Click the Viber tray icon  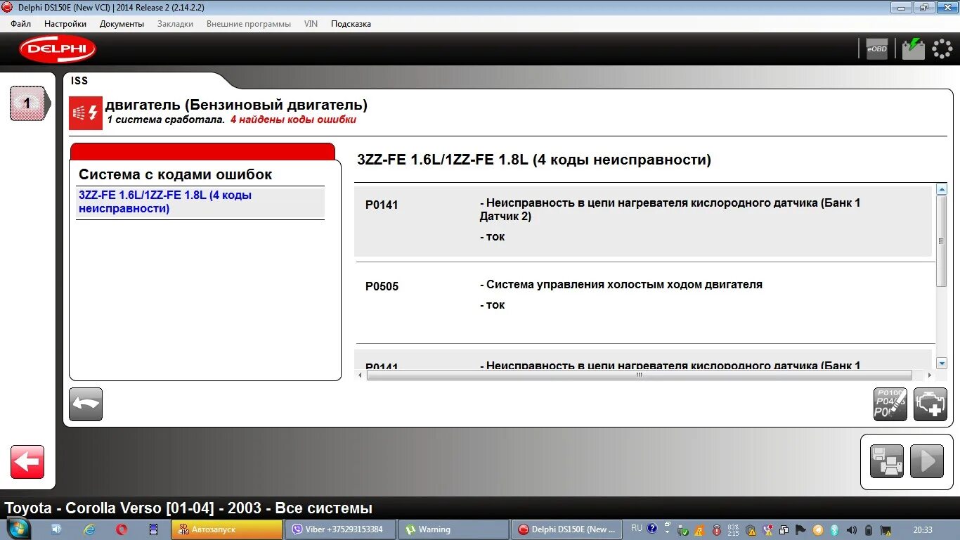point(768,529)
